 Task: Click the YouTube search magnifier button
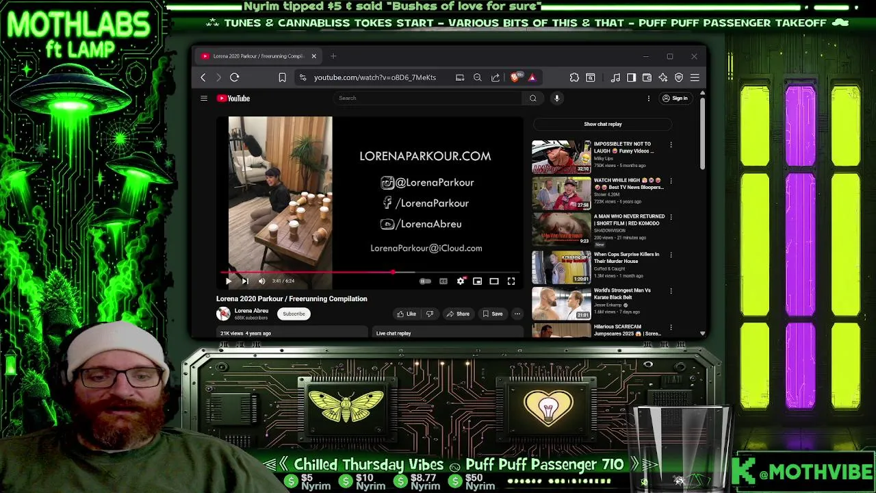[x=533, y=98]
